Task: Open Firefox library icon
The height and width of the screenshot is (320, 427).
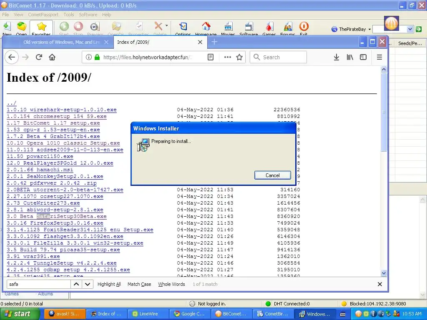Action: [x=350, y=57]
